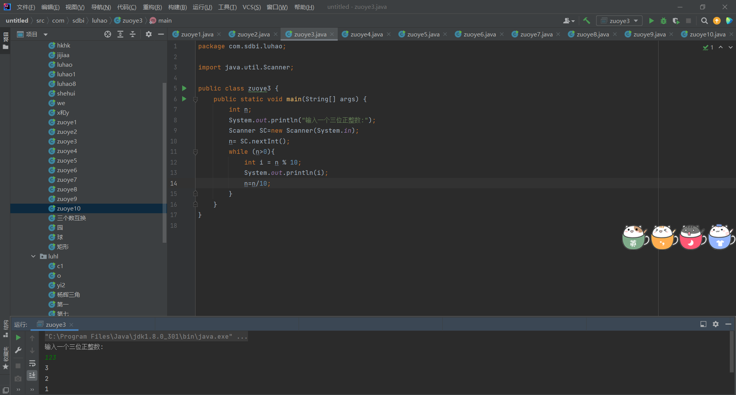Viewport: 736px width, 395px height.
Task: Run zuoye3 with the green toolbar play button
Action: point(651,21)
